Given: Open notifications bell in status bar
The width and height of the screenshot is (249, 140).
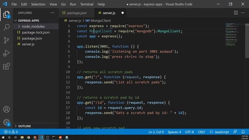Looking at the screenshot, I should click(x=243, y=132).
